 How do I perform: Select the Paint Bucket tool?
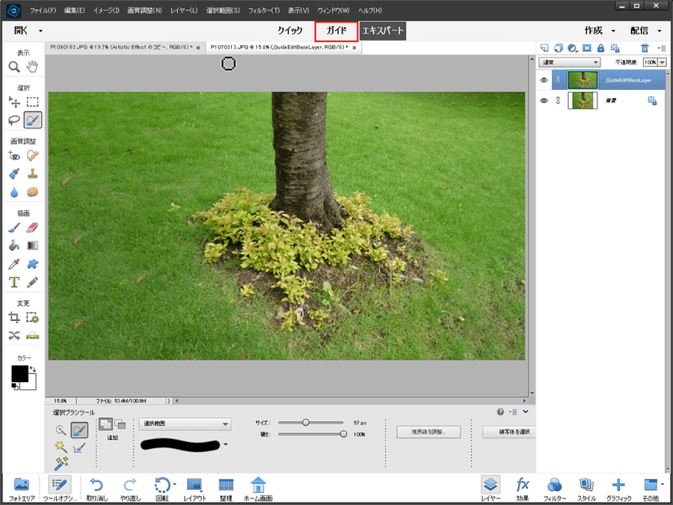coord(14,245)
